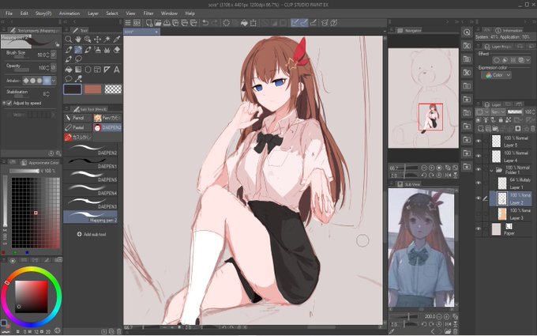
Task: Open Brush Size dynamics settings button
Action: [54, 55]
